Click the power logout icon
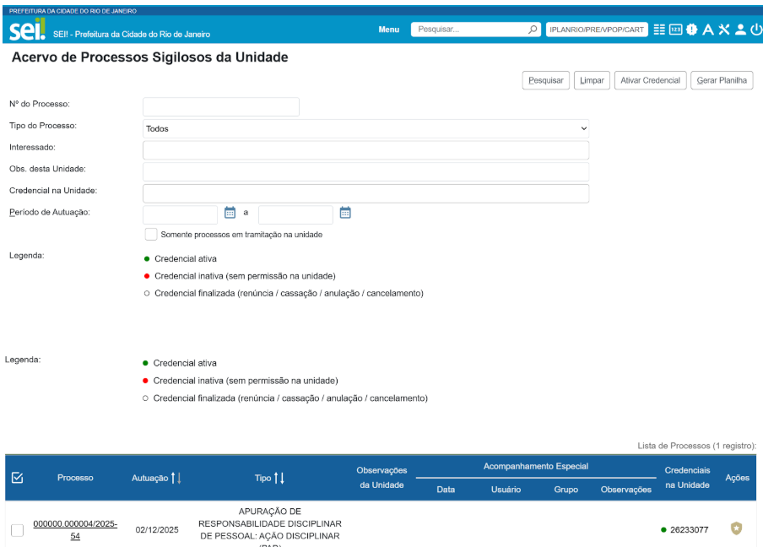The width and height of the screenshot is (763, 547). (755, 30)
